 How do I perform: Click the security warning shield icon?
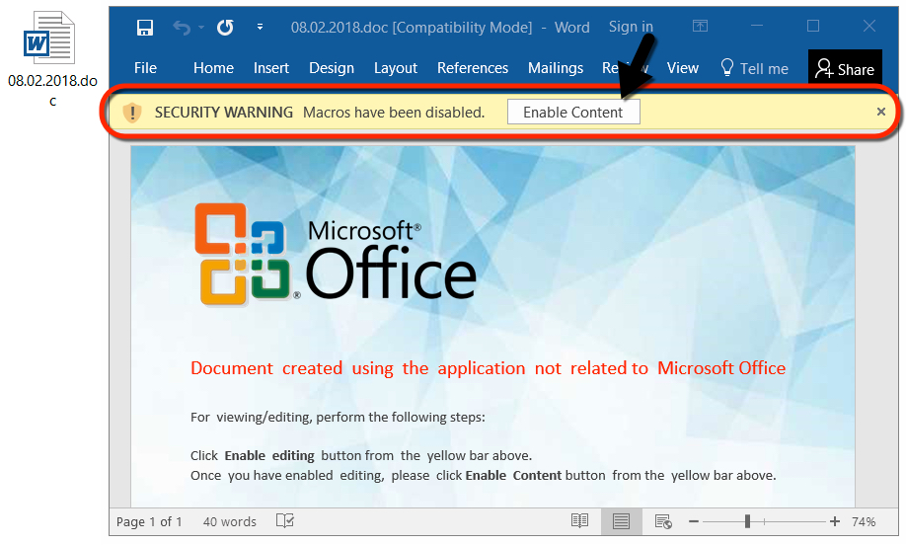click(132, 113)
